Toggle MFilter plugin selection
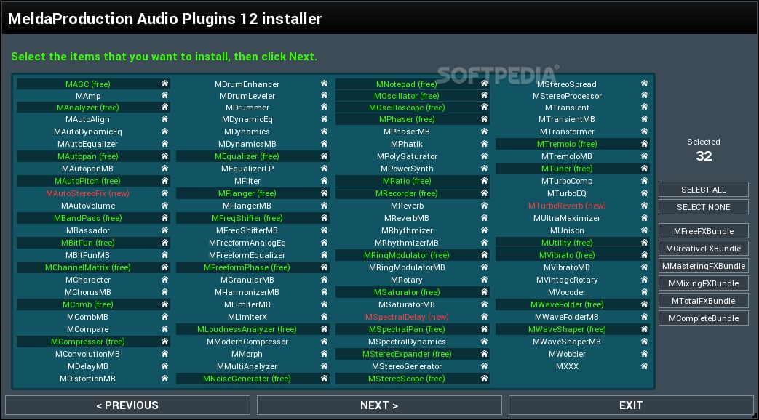Viewport: 759px width, 420px height. [247, 181]
